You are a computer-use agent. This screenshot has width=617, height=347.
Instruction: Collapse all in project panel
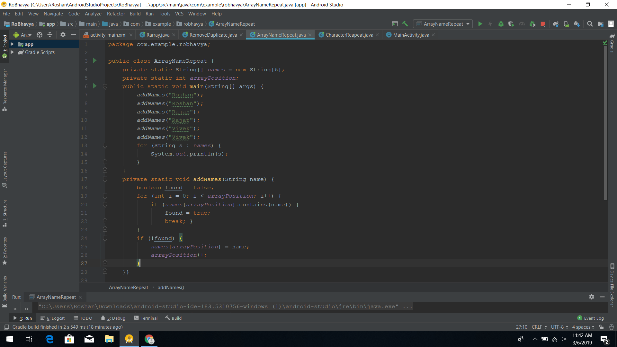pyautogui.click(x=50, y=35)
